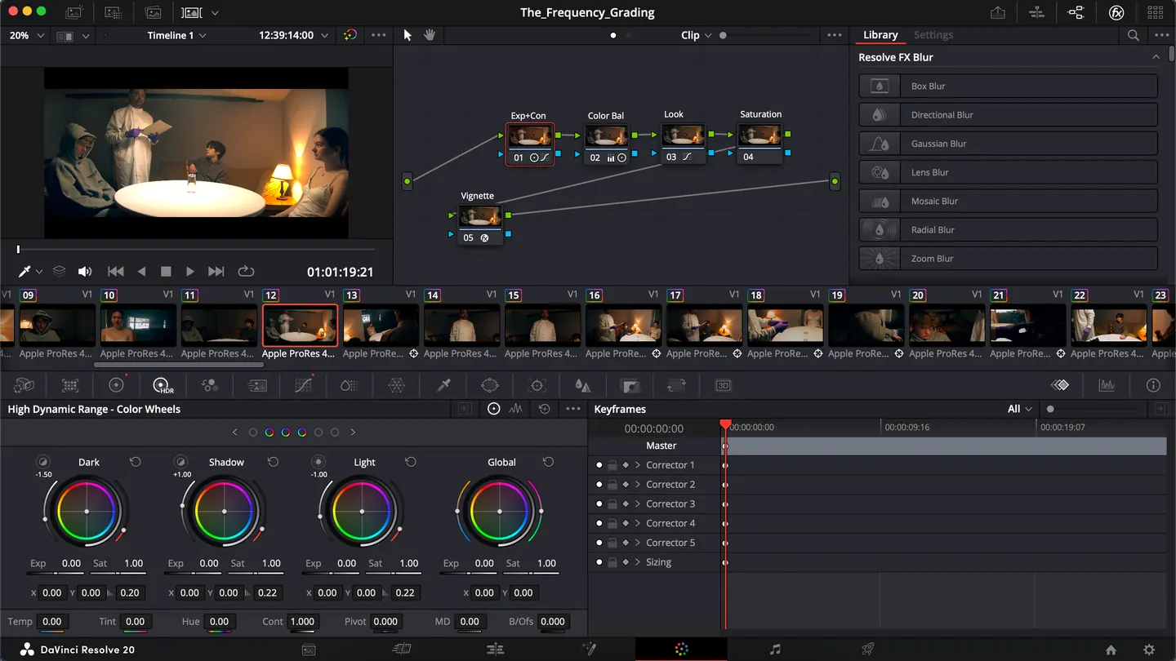The height and width of the screenshot is (661, 1176).
Task: Open the Timeline 1 dropdown
Action: click(176, 35)
